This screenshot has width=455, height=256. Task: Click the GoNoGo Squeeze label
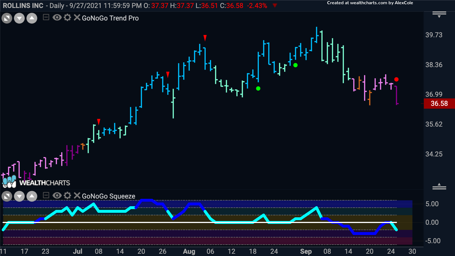pyautogui.click(x=109, y=196)
